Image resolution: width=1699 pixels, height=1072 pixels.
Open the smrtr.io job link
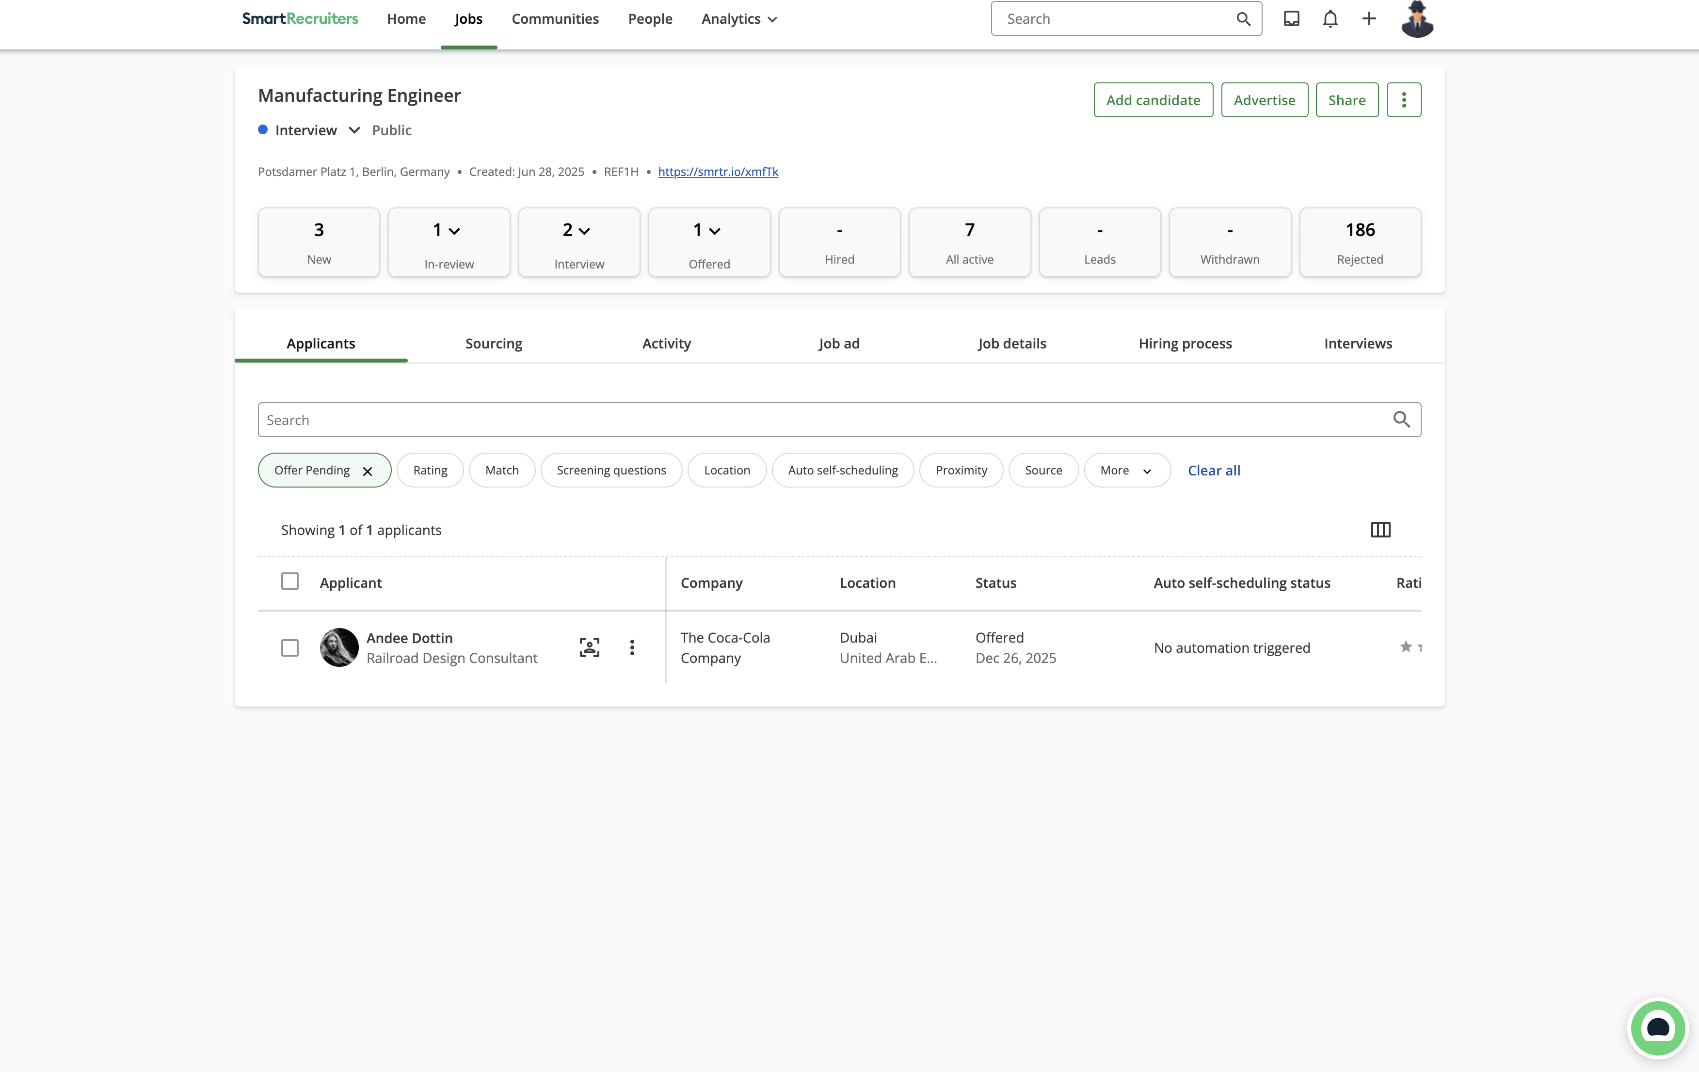tap(718, 172)
